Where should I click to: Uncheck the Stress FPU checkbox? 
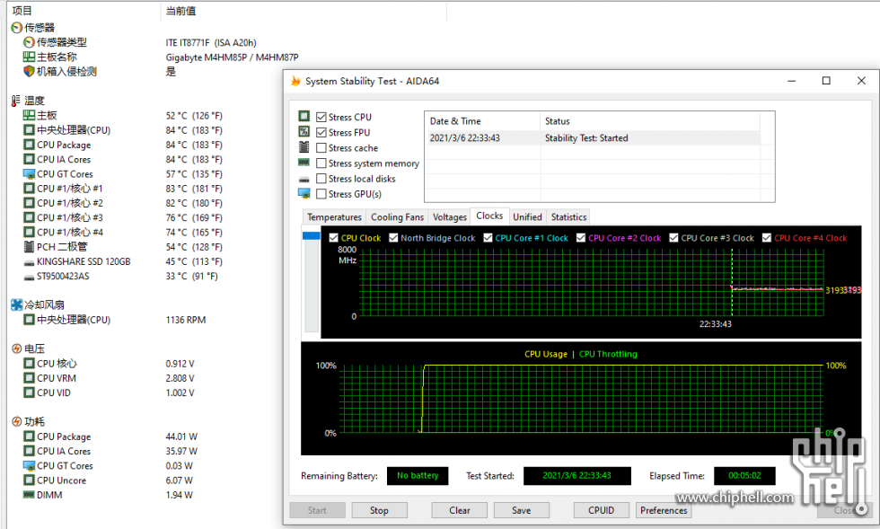point(321,133)
